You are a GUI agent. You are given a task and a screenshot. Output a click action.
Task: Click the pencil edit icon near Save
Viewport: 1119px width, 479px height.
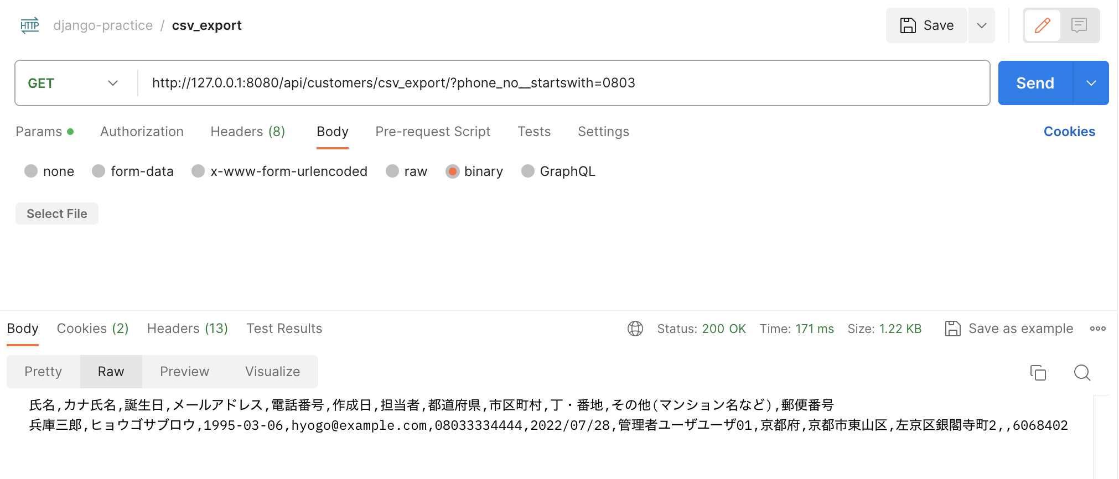(x=1043, y=25)
